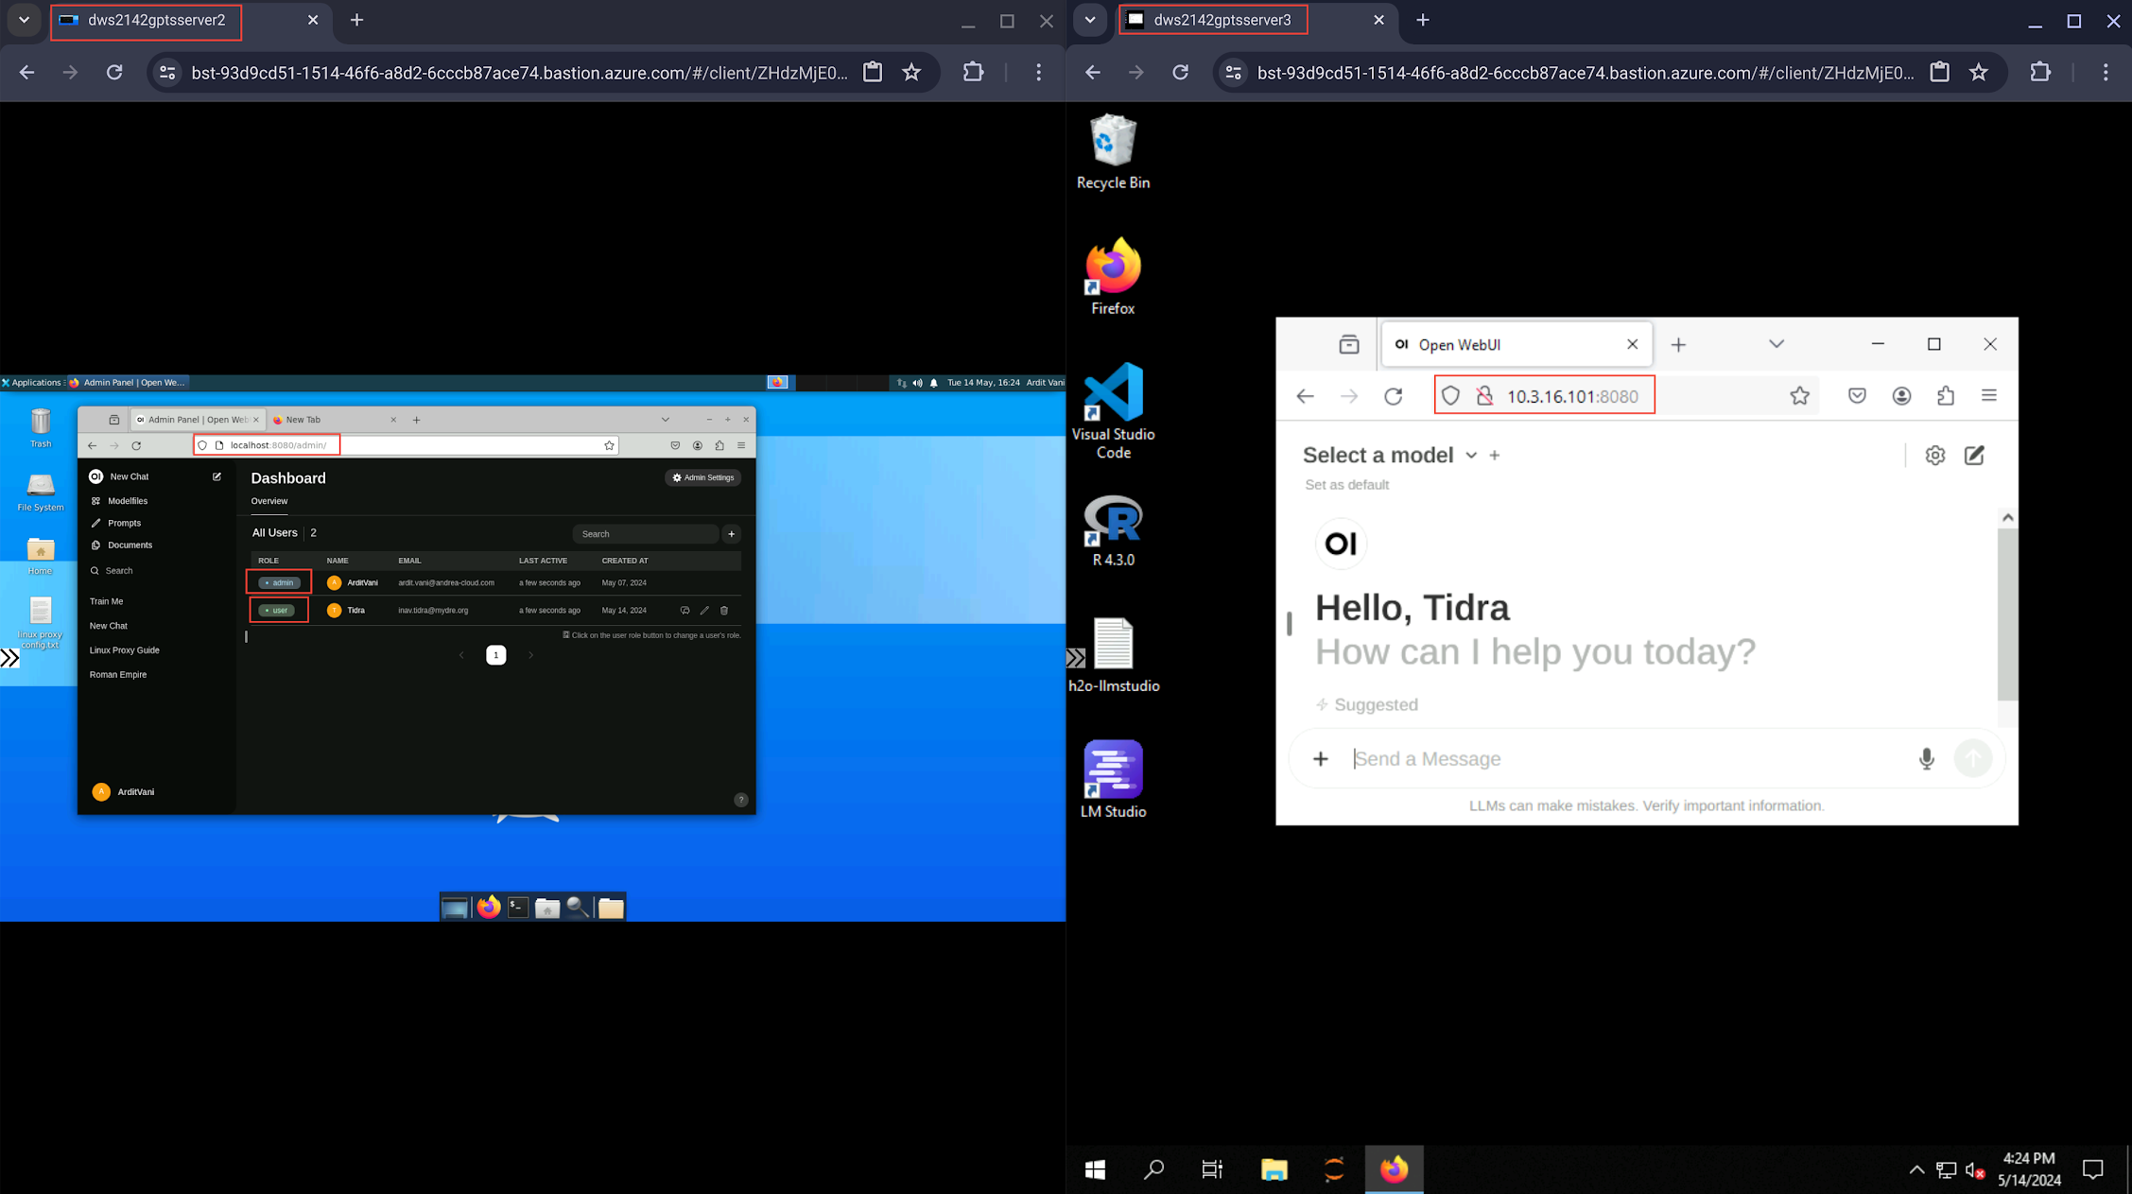Expand Bastion side panel arrows on server3
Viewport: 2132px width, 1194px height.
tap(1077, 658)
